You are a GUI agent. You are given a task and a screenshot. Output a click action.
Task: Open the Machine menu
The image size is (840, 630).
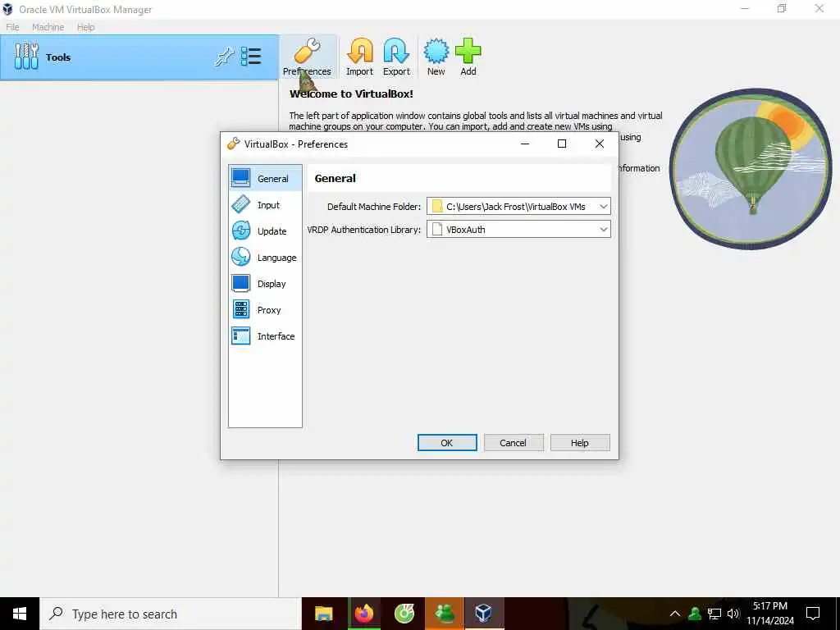(x=48, y=27)
